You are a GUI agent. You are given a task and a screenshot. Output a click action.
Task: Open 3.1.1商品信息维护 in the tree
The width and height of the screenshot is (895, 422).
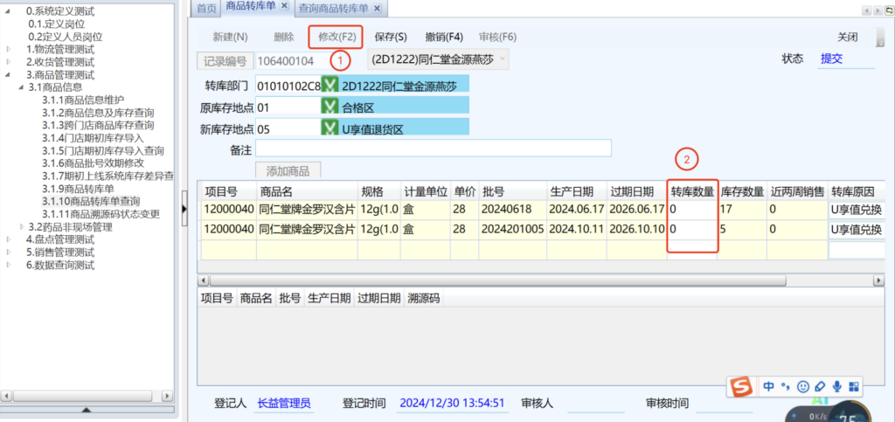coord(83,100)
